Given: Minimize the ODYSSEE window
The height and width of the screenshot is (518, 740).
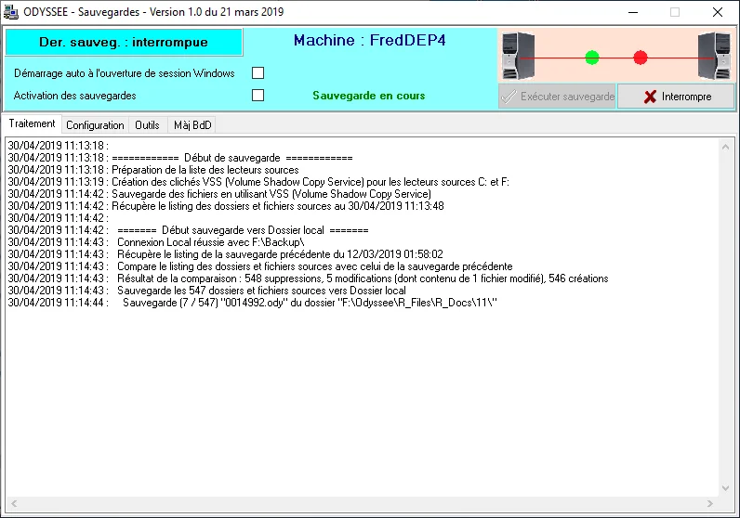Looking at the screenshot, I should tap(633, 12).
